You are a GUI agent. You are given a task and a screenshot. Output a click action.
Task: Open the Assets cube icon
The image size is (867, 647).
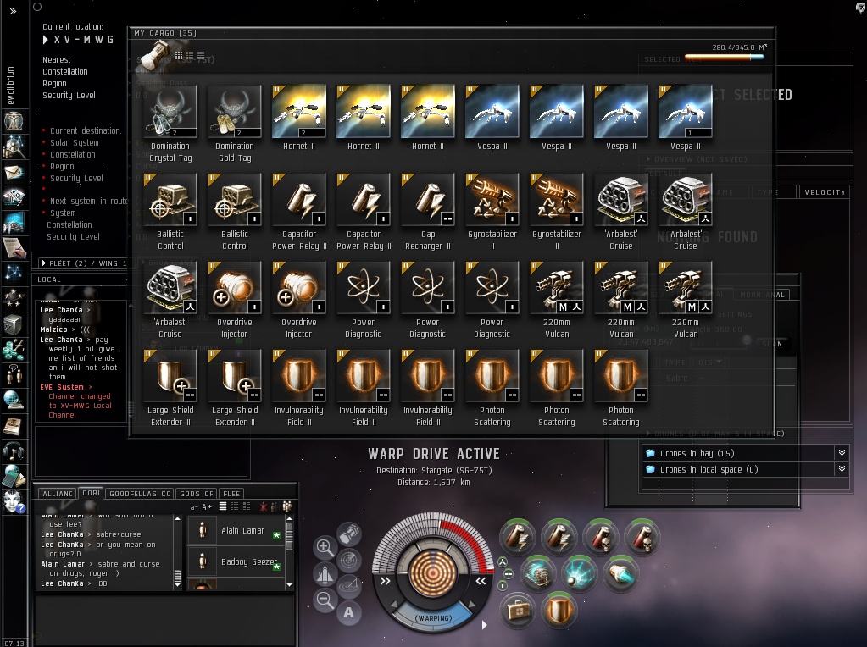click(x=14, y=324)
